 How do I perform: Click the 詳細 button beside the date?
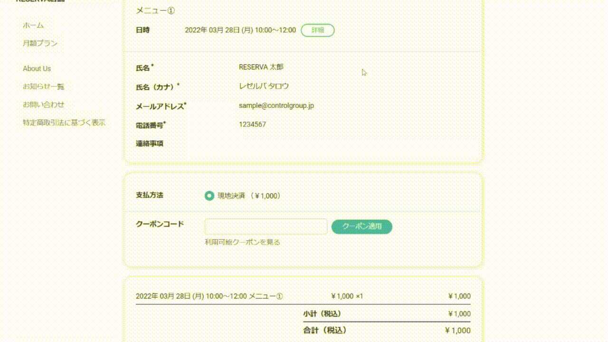[x=318, y=30]
